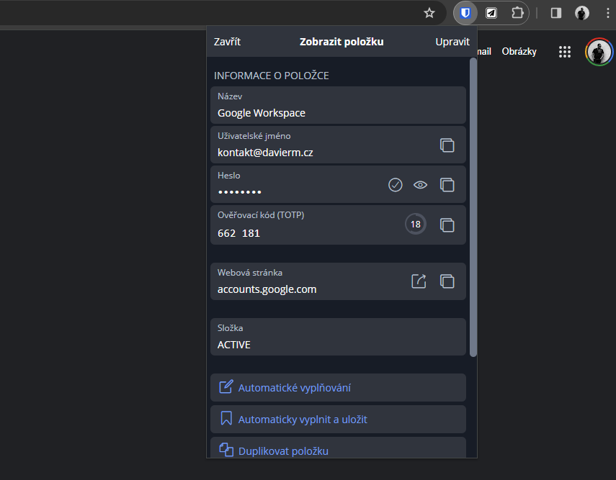Open the Chrome three-dot menu
The image size is (616, 480).
tap(608, 13)
